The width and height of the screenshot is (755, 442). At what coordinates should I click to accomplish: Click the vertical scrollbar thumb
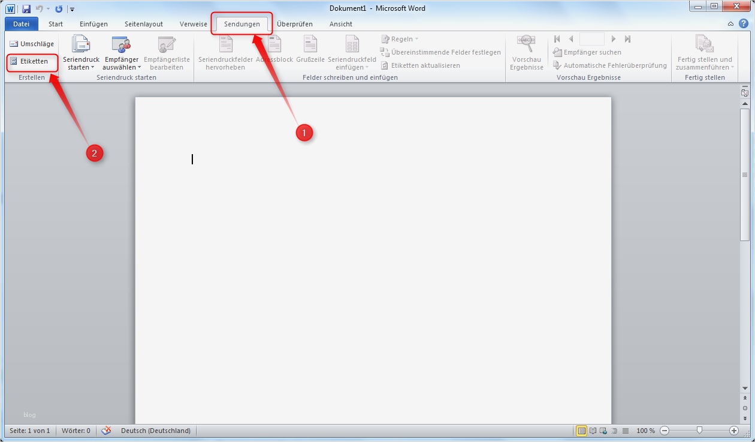tap(745, 175)
